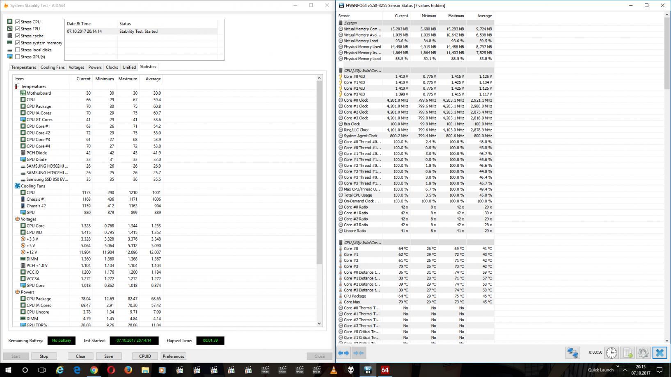Click the Clear button in AIDA64
The height and width of the screenshot is (377, 671).
click(x=80, y=356)
